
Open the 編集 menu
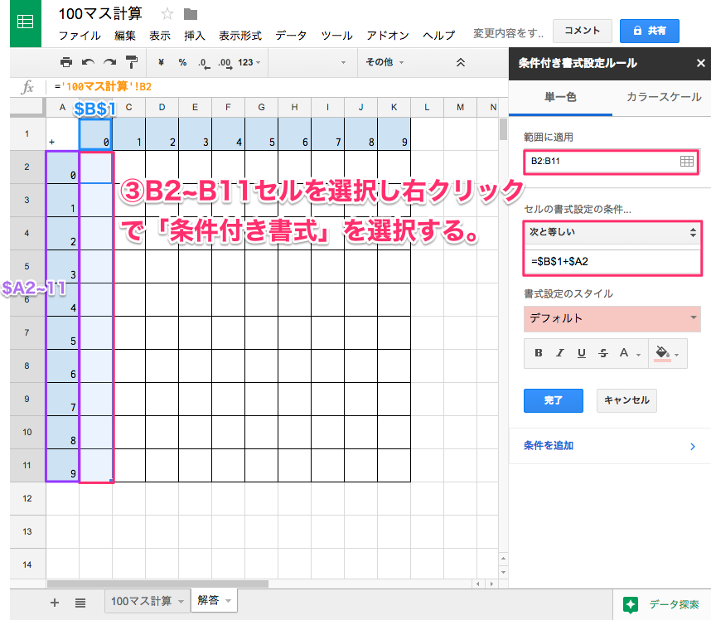pos(124,36)
